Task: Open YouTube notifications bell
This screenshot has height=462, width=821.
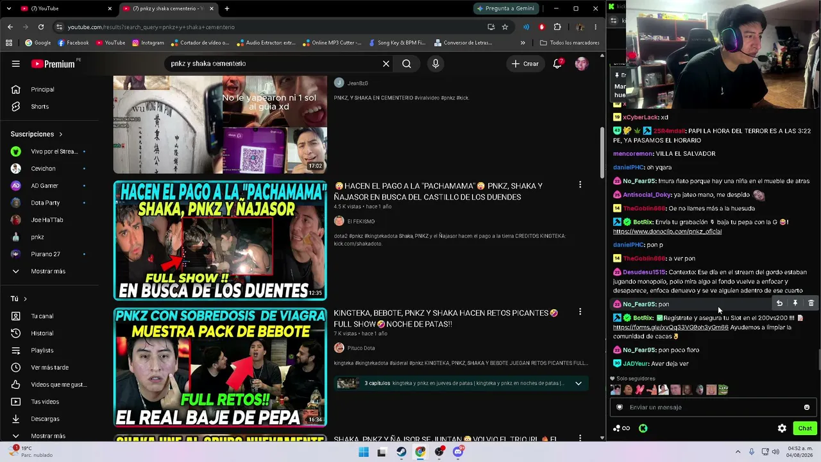Action: 557,64
